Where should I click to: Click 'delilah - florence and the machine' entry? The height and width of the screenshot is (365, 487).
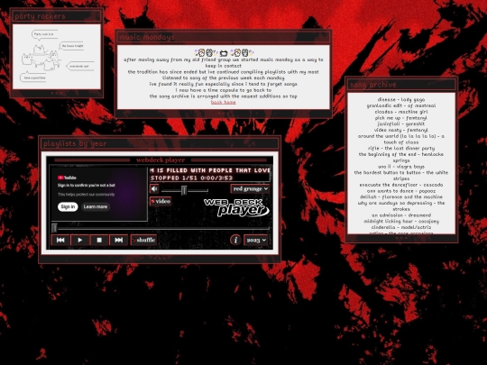[401, 197]
